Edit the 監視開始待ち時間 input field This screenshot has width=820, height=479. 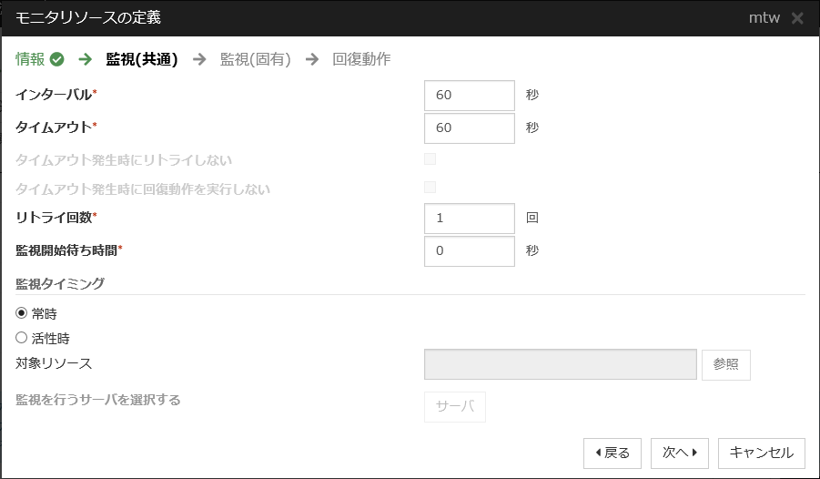pos(470,251)
